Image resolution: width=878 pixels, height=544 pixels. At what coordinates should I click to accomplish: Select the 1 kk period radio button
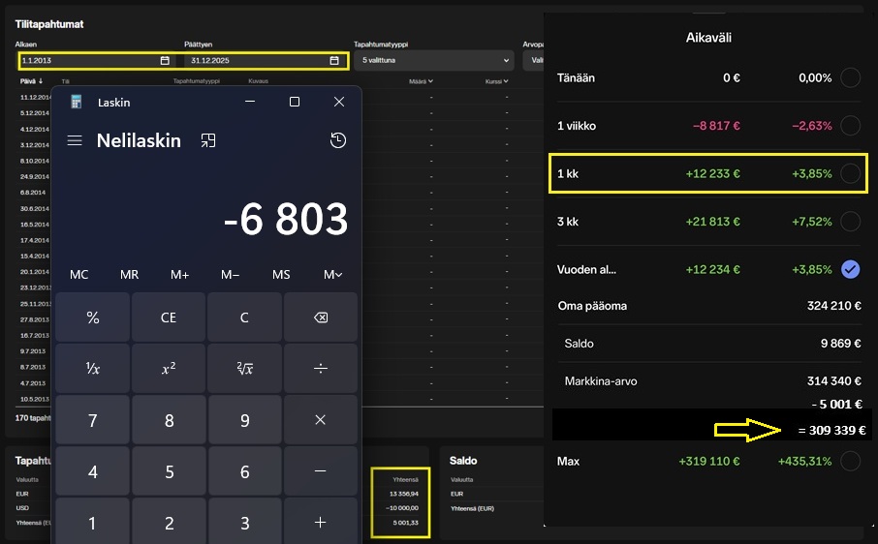tap(850, 174)
